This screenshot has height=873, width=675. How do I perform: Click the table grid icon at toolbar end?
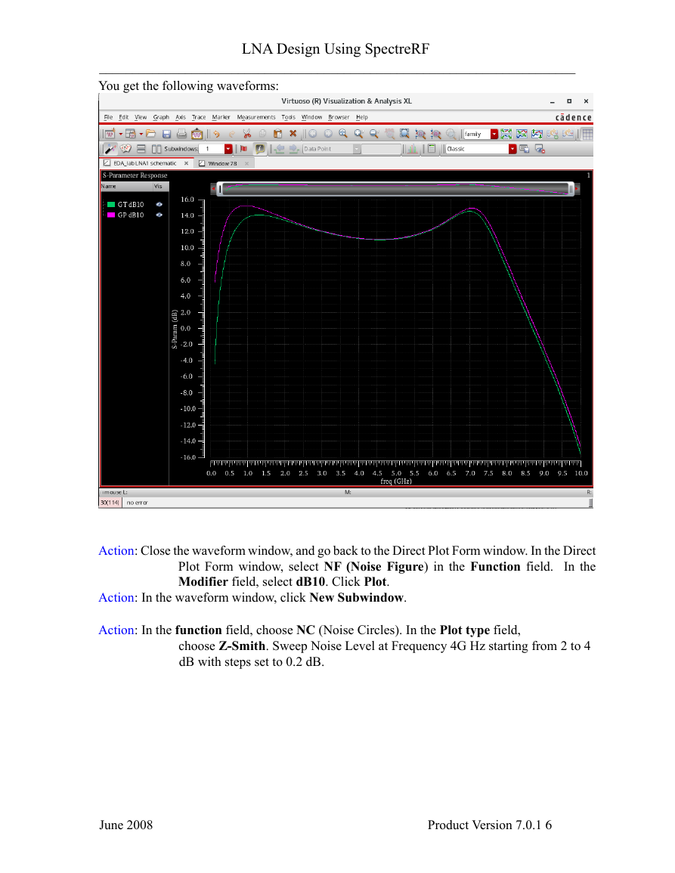pos(587,134)
